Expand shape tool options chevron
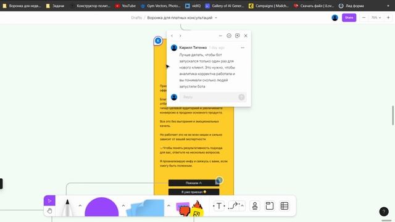The width and height of the screenshot is (395, 222). pos(123,205)
